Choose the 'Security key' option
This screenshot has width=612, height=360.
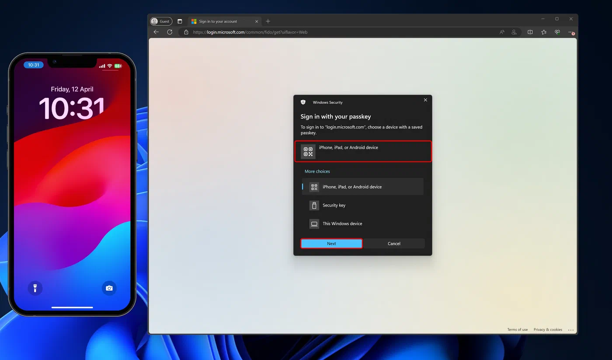363,205
